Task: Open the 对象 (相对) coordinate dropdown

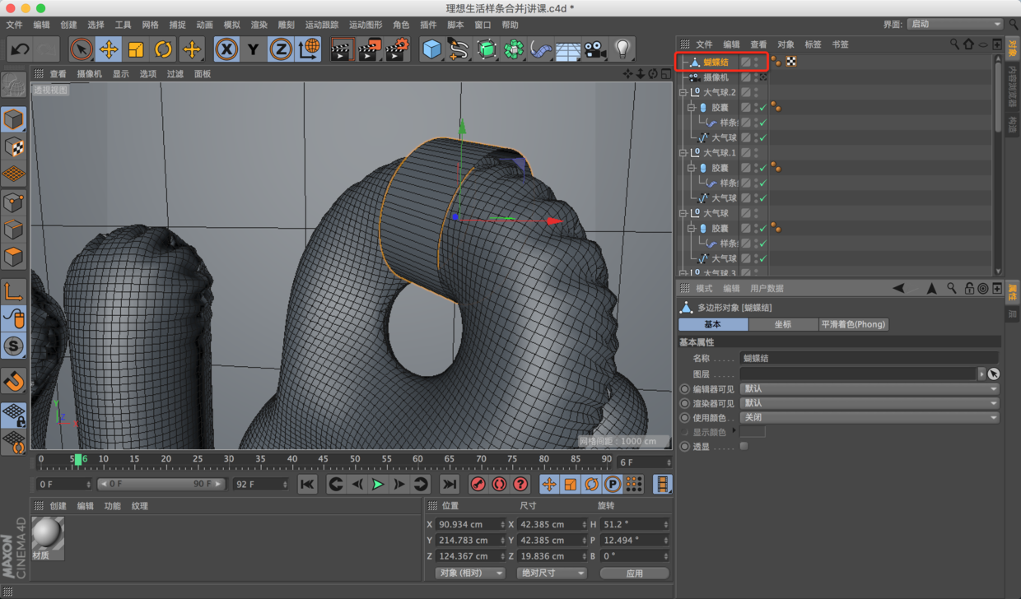Action: coord(470,573)
